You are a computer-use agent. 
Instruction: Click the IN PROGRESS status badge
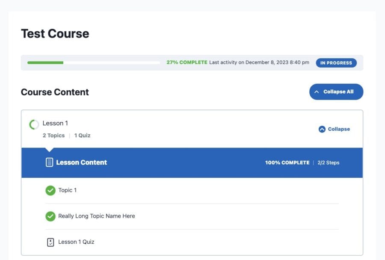point(336,62)
